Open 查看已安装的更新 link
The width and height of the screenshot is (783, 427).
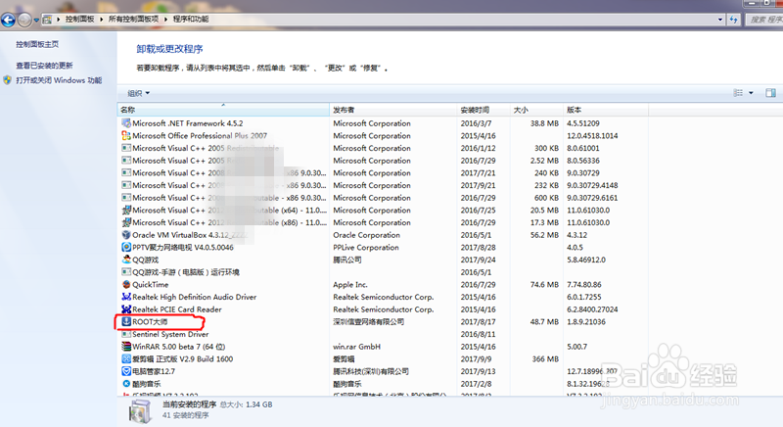pyautogui.click(x=44, y=66)
